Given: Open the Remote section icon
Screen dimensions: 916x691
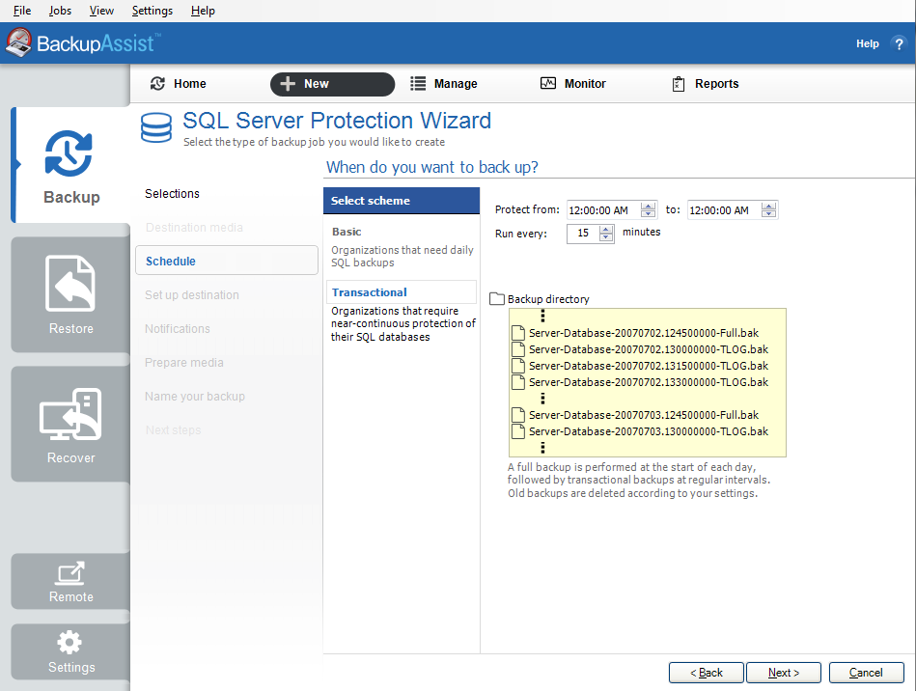Looking at the screenshot, I should pyautogui.click(x=70, y=573).
